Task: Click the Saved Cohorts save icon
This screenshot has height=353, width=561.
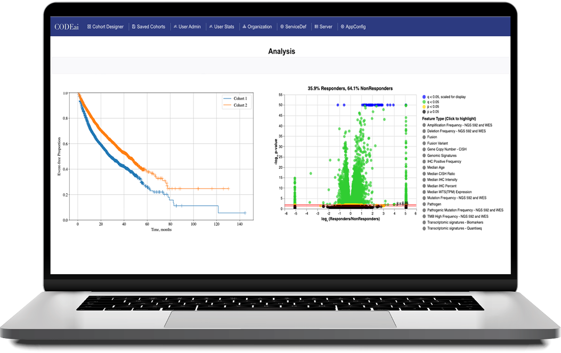Action: point(134,27)
